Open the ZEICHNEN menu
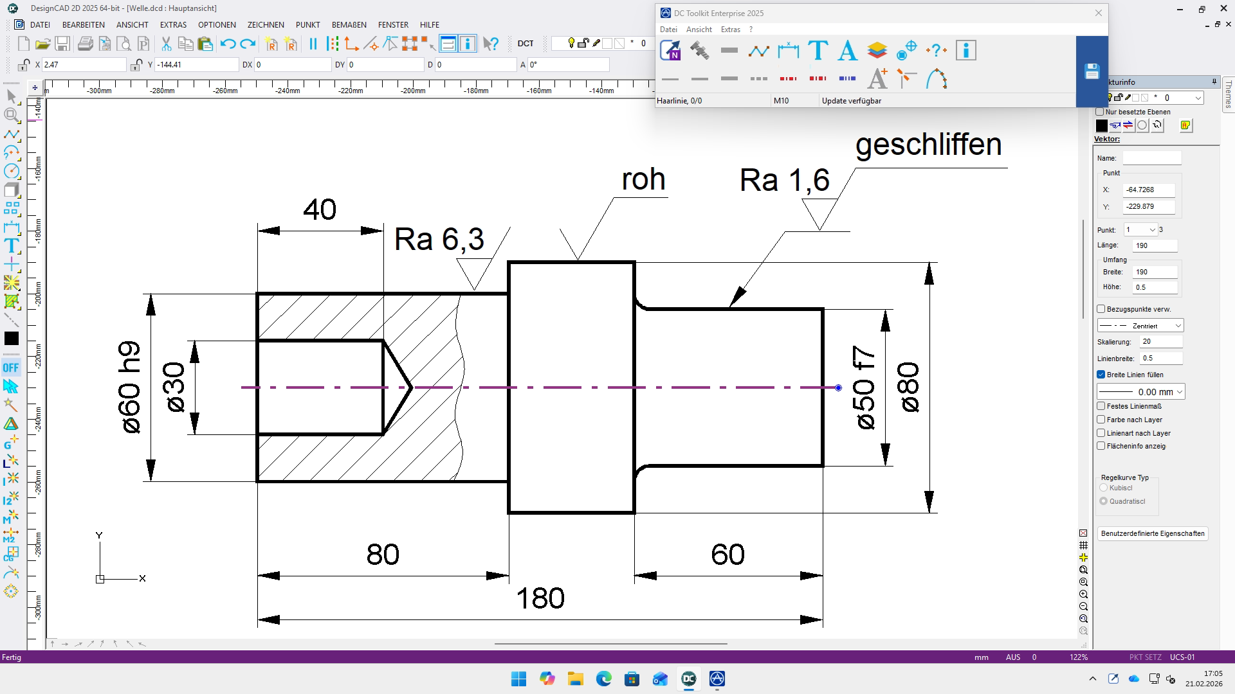 click(x=266, y=25)
